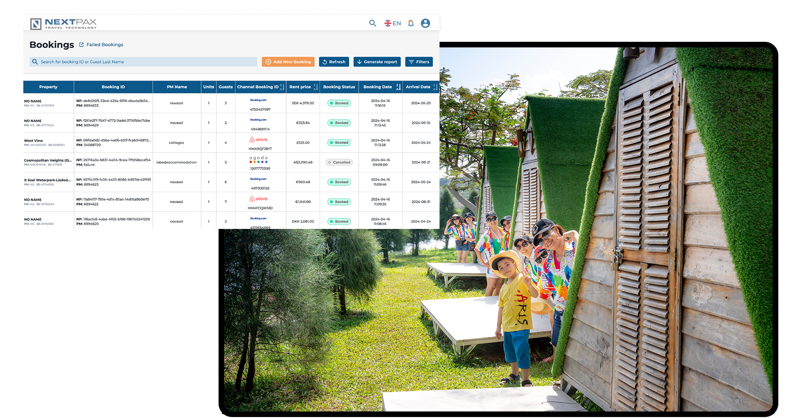Open the Filters panel
This screenshot has width=790, height=418.
coord(419,62)
